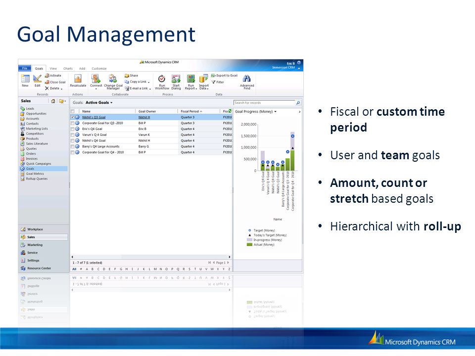Collapse the chart pane arrow
Image resolution: width=475 pixels, height=356 pixels.
coord(300,112)
